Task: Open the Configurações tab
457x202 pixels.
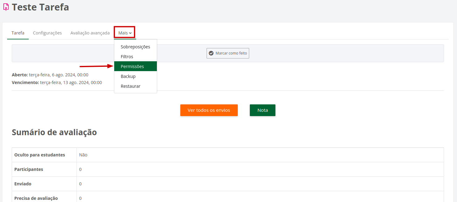Action: 47,33
